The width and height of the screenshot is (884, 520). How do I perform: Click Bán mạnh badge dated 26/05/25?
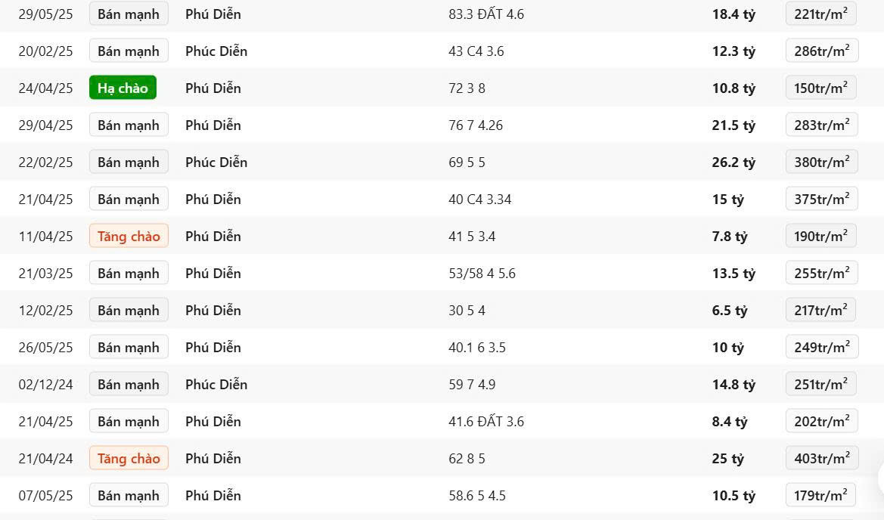(x=129, y=348)
